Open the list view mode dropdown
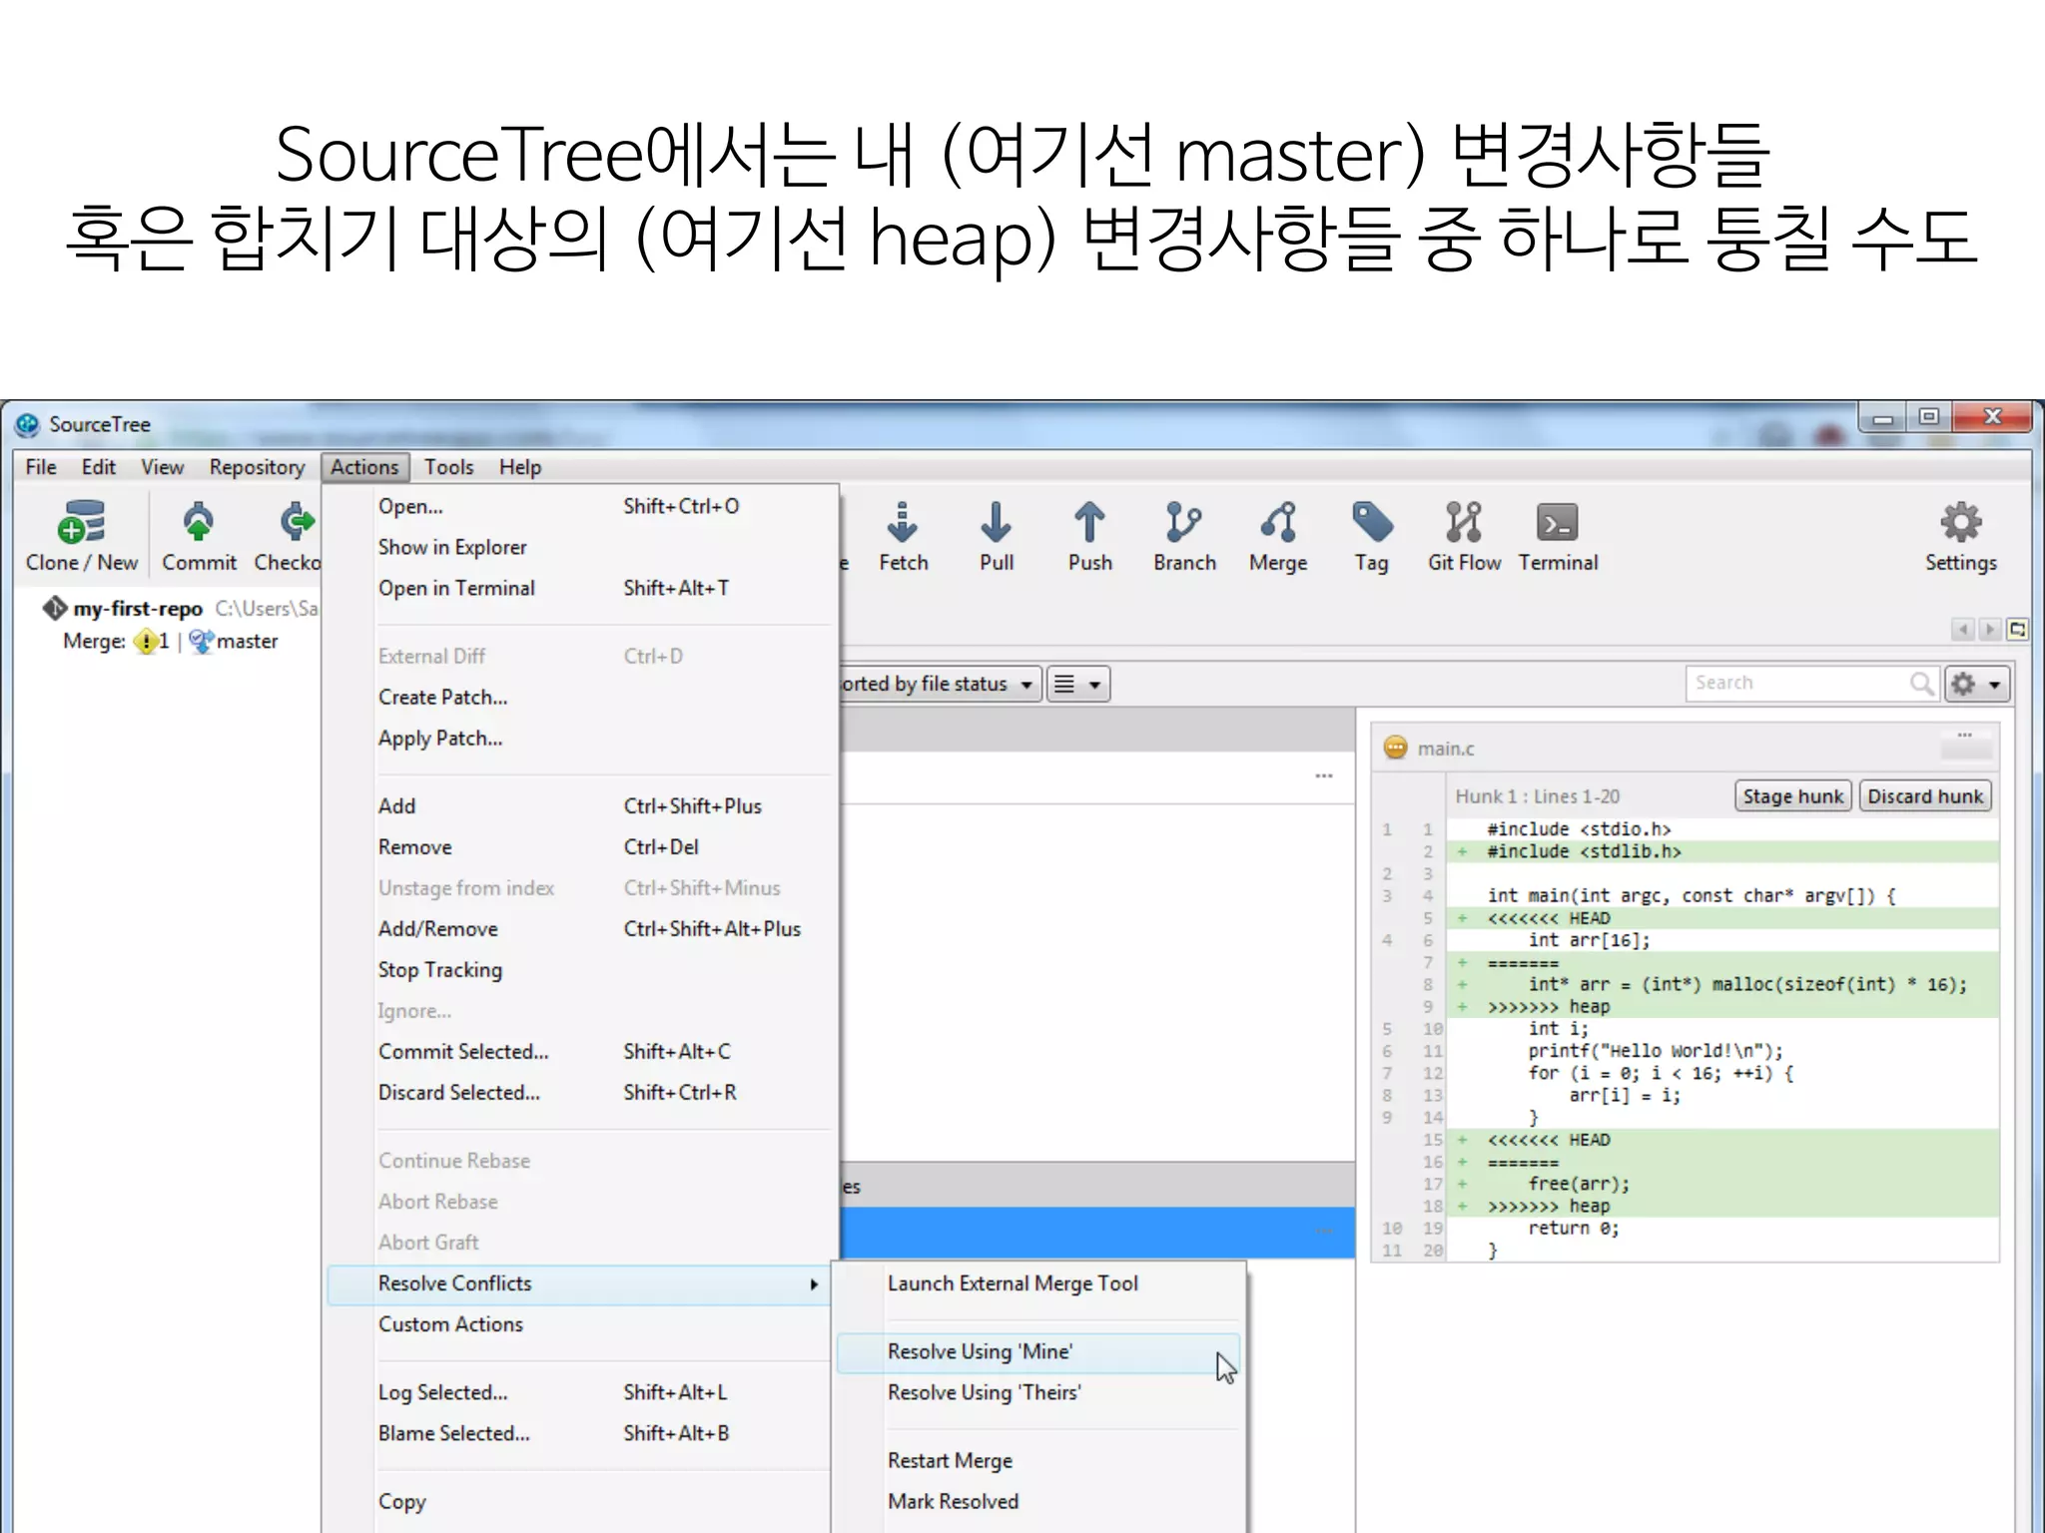Viewport: 2045px width, 1533px height. tap(1078, 684)
